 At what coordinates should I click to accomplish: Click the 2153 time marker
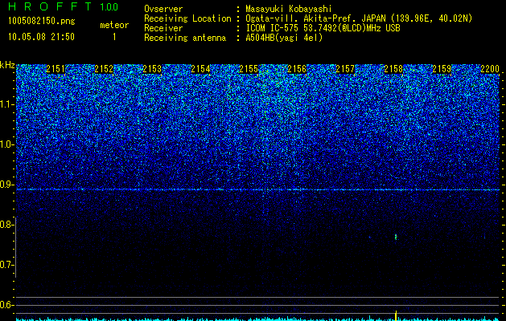pos(152,69)
